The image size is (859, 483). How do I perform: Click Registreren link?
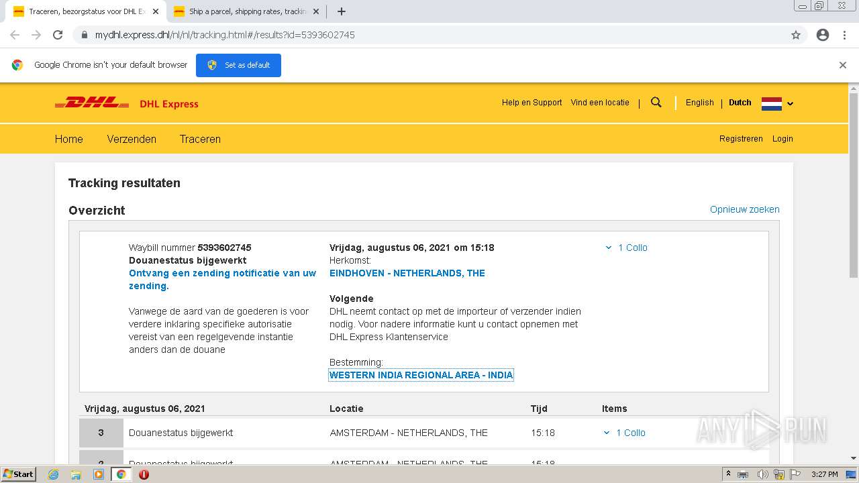tap(741, 139)
